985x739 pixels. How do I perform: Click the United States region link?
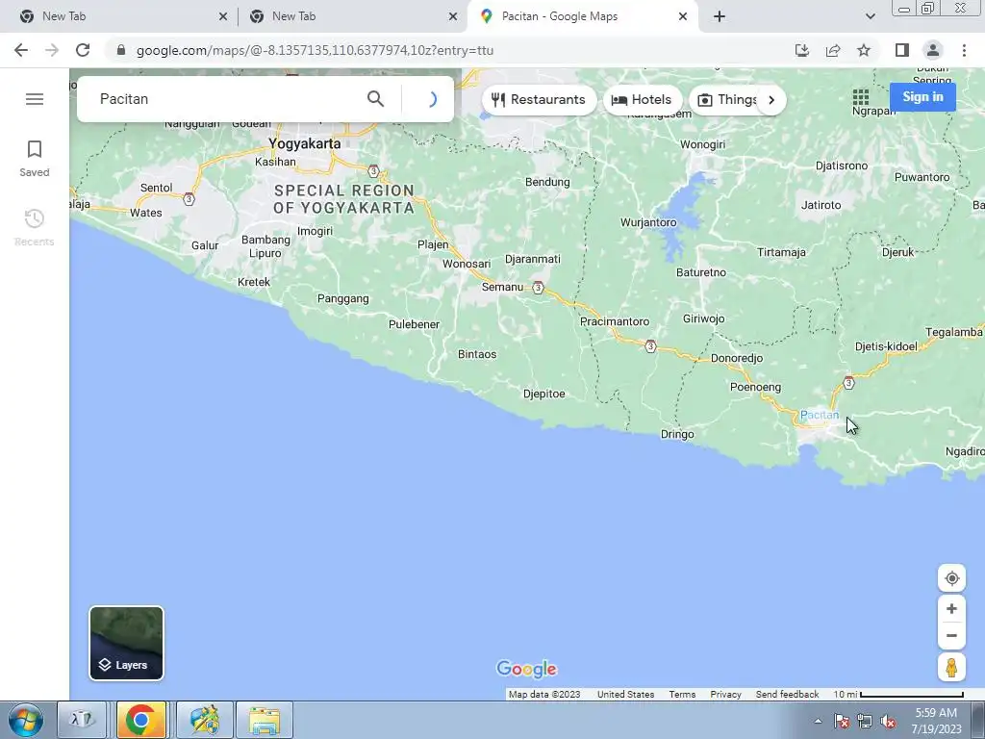click(x=625, y=695)
